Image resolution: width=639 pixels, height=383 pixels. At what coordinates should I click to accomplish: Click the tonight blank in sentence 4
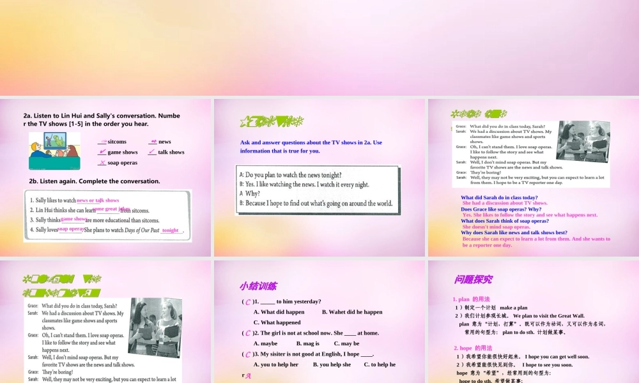pyautogui.click(x=171, y=230)
